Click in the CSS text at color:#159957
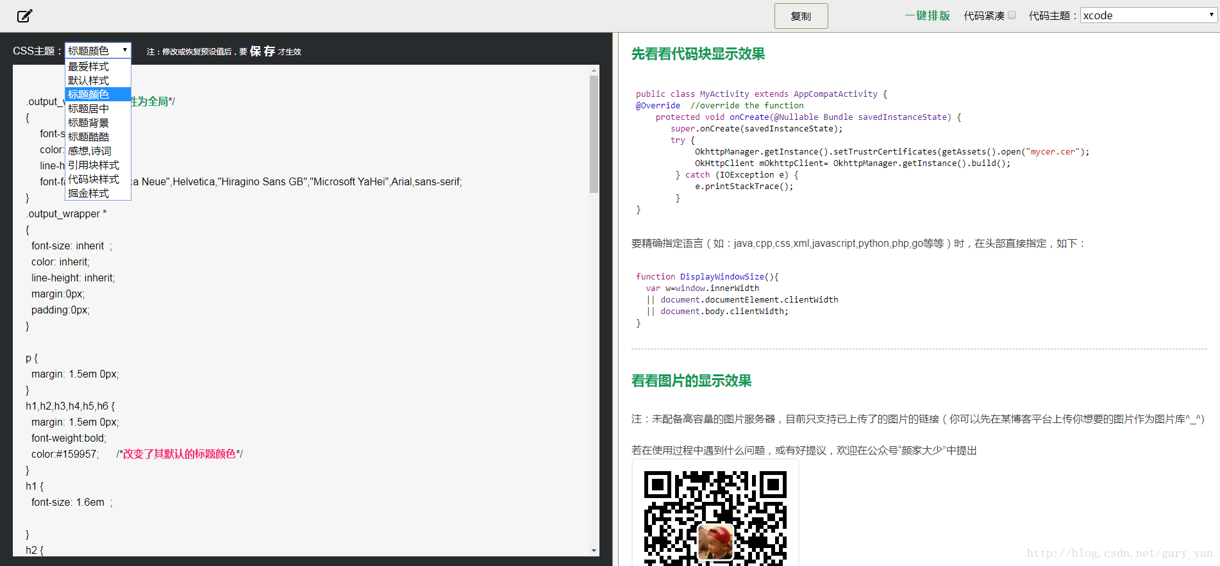This screenshot has height=566, width=1220. point(65,454)
